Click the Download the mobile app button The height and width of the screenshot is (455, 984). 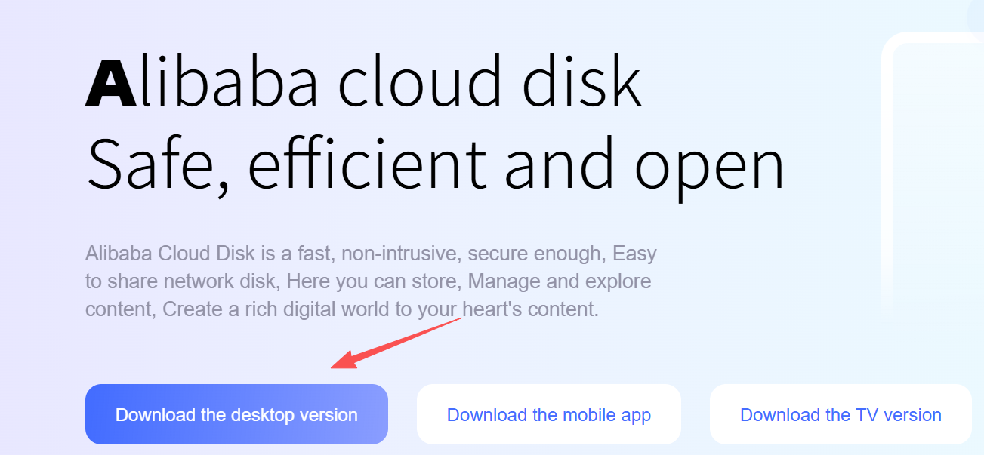(549, 414)
